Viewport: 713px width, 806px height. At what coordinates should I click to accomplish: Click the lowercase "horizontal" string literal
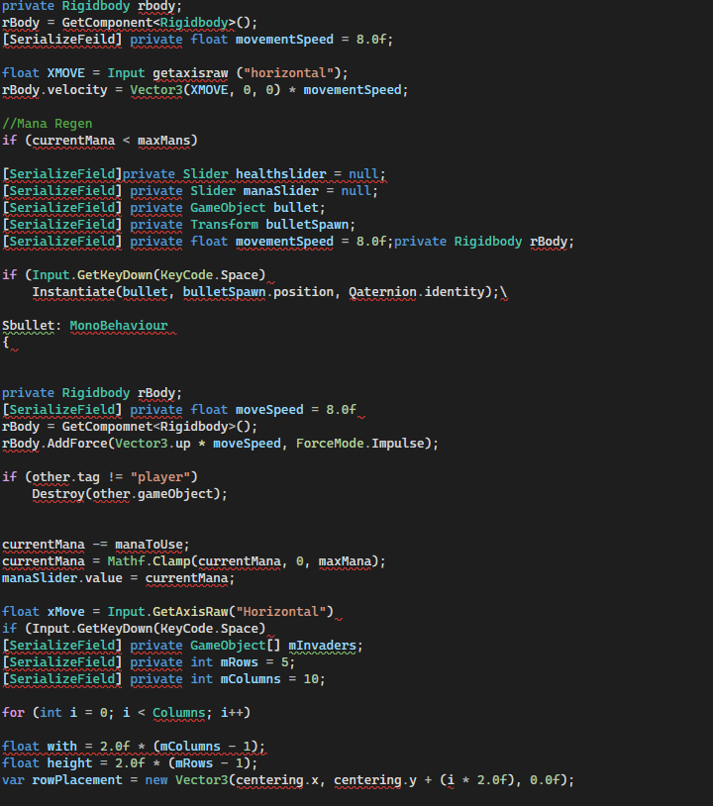[x=288, y=73]
